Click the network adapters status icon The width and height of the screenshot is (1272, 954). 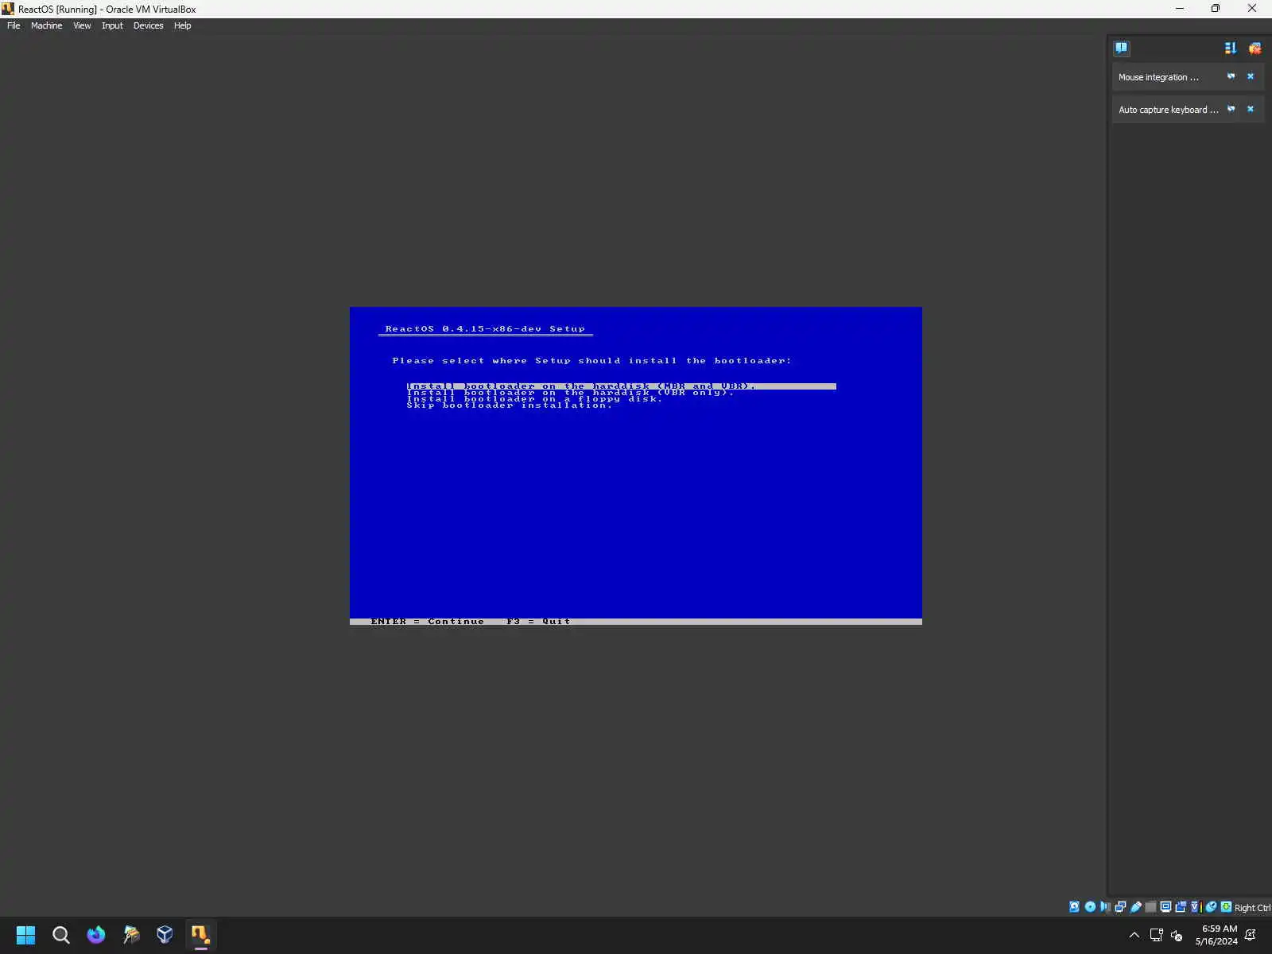pyautogui.click(x=1120, y=907)
